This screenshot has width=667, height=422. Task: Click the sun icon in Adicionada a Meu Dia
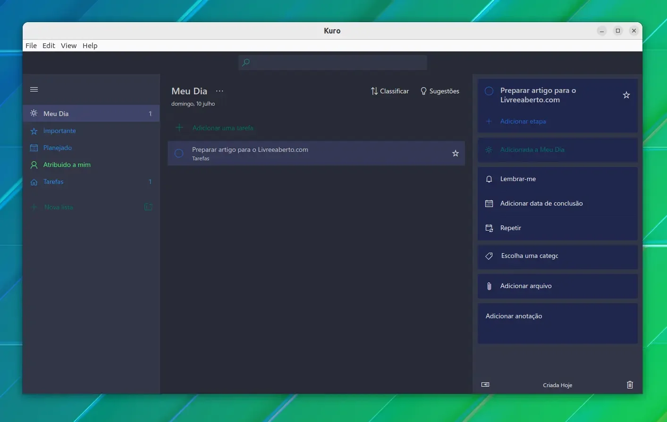489,149
